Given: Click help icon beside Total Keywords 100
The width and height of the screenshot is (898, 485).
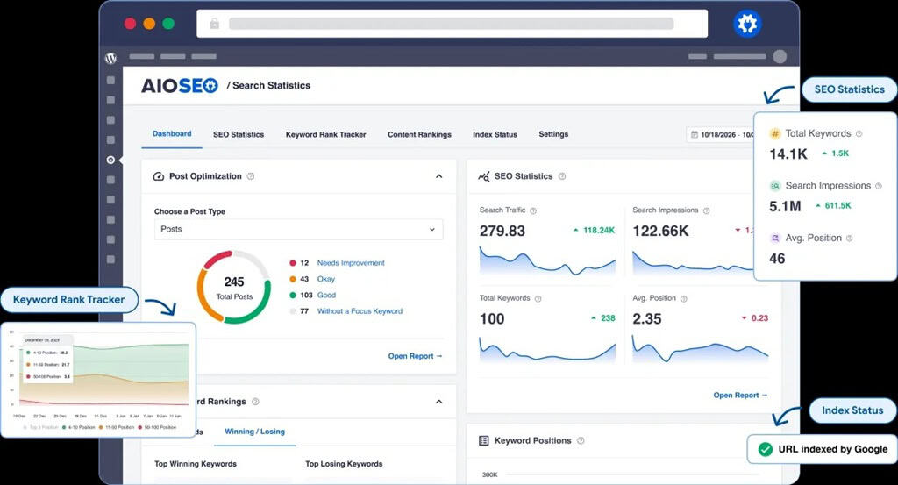Looking at the screenshot, I should click(x=538, y=298).
